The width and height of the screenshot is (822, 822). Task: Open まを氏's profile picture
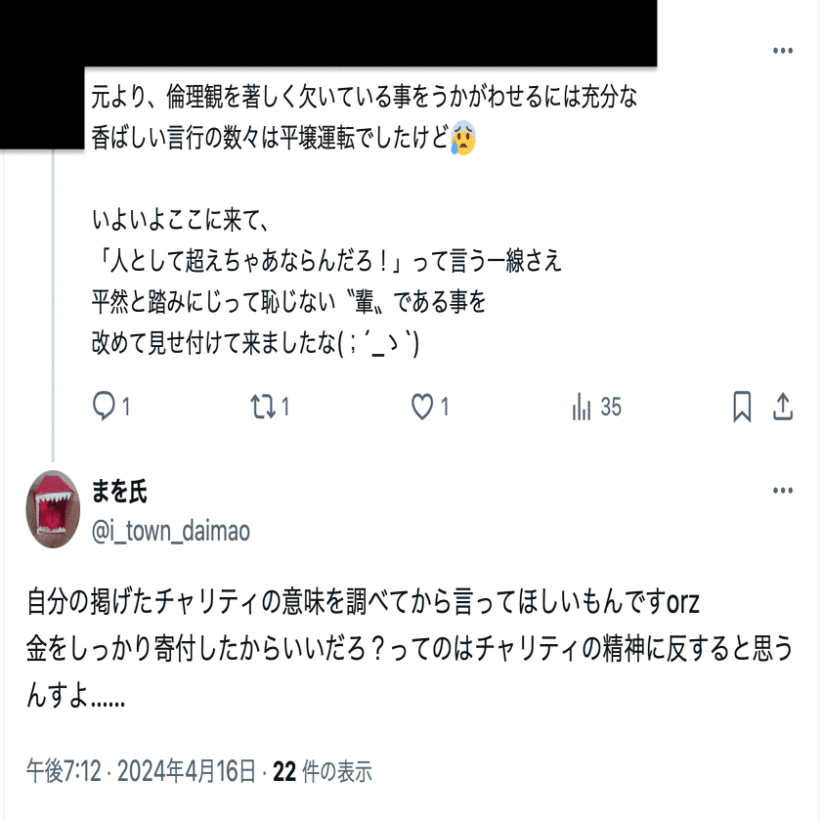(53, 509)
